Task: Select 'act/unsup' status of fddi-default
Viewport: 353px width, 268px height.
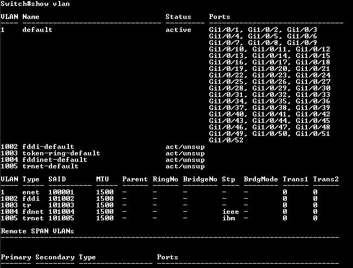Action: pyautogui.click(x=185, y=147)
